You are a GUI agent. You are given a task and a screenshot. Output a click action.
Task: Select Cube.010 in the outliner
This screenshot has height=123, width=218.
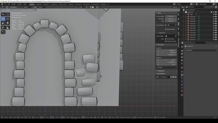coord(192,37)
